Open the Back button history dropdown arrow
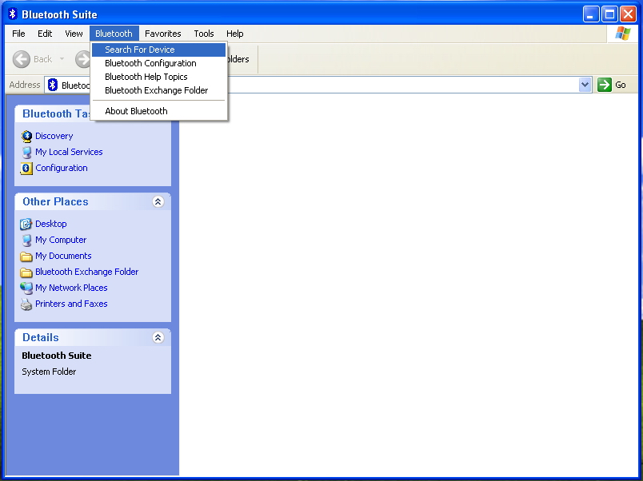The height and width of the screenshot is (481, 643). (x=62, y=59)
